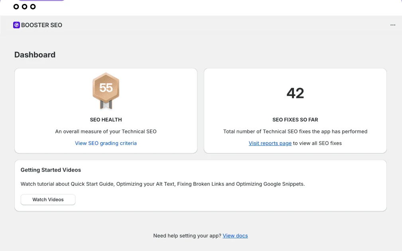The width and height of the screenshot is (402, 251).
Task: Click the SEO HEALTH label
Action: click(x=106, y=120)
